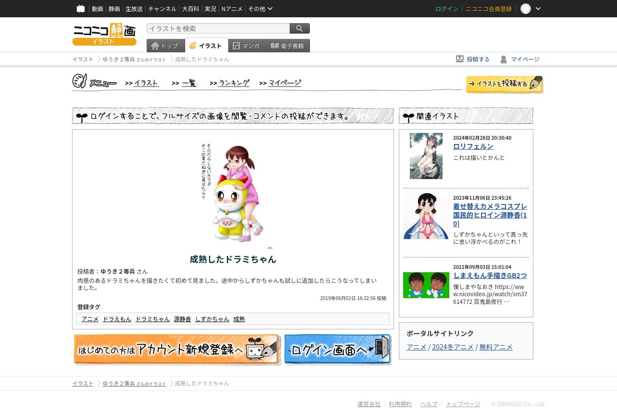This screenshot has height=410, width=617.
Task: Click ヘルプ footer link
Action: point(429,404)
